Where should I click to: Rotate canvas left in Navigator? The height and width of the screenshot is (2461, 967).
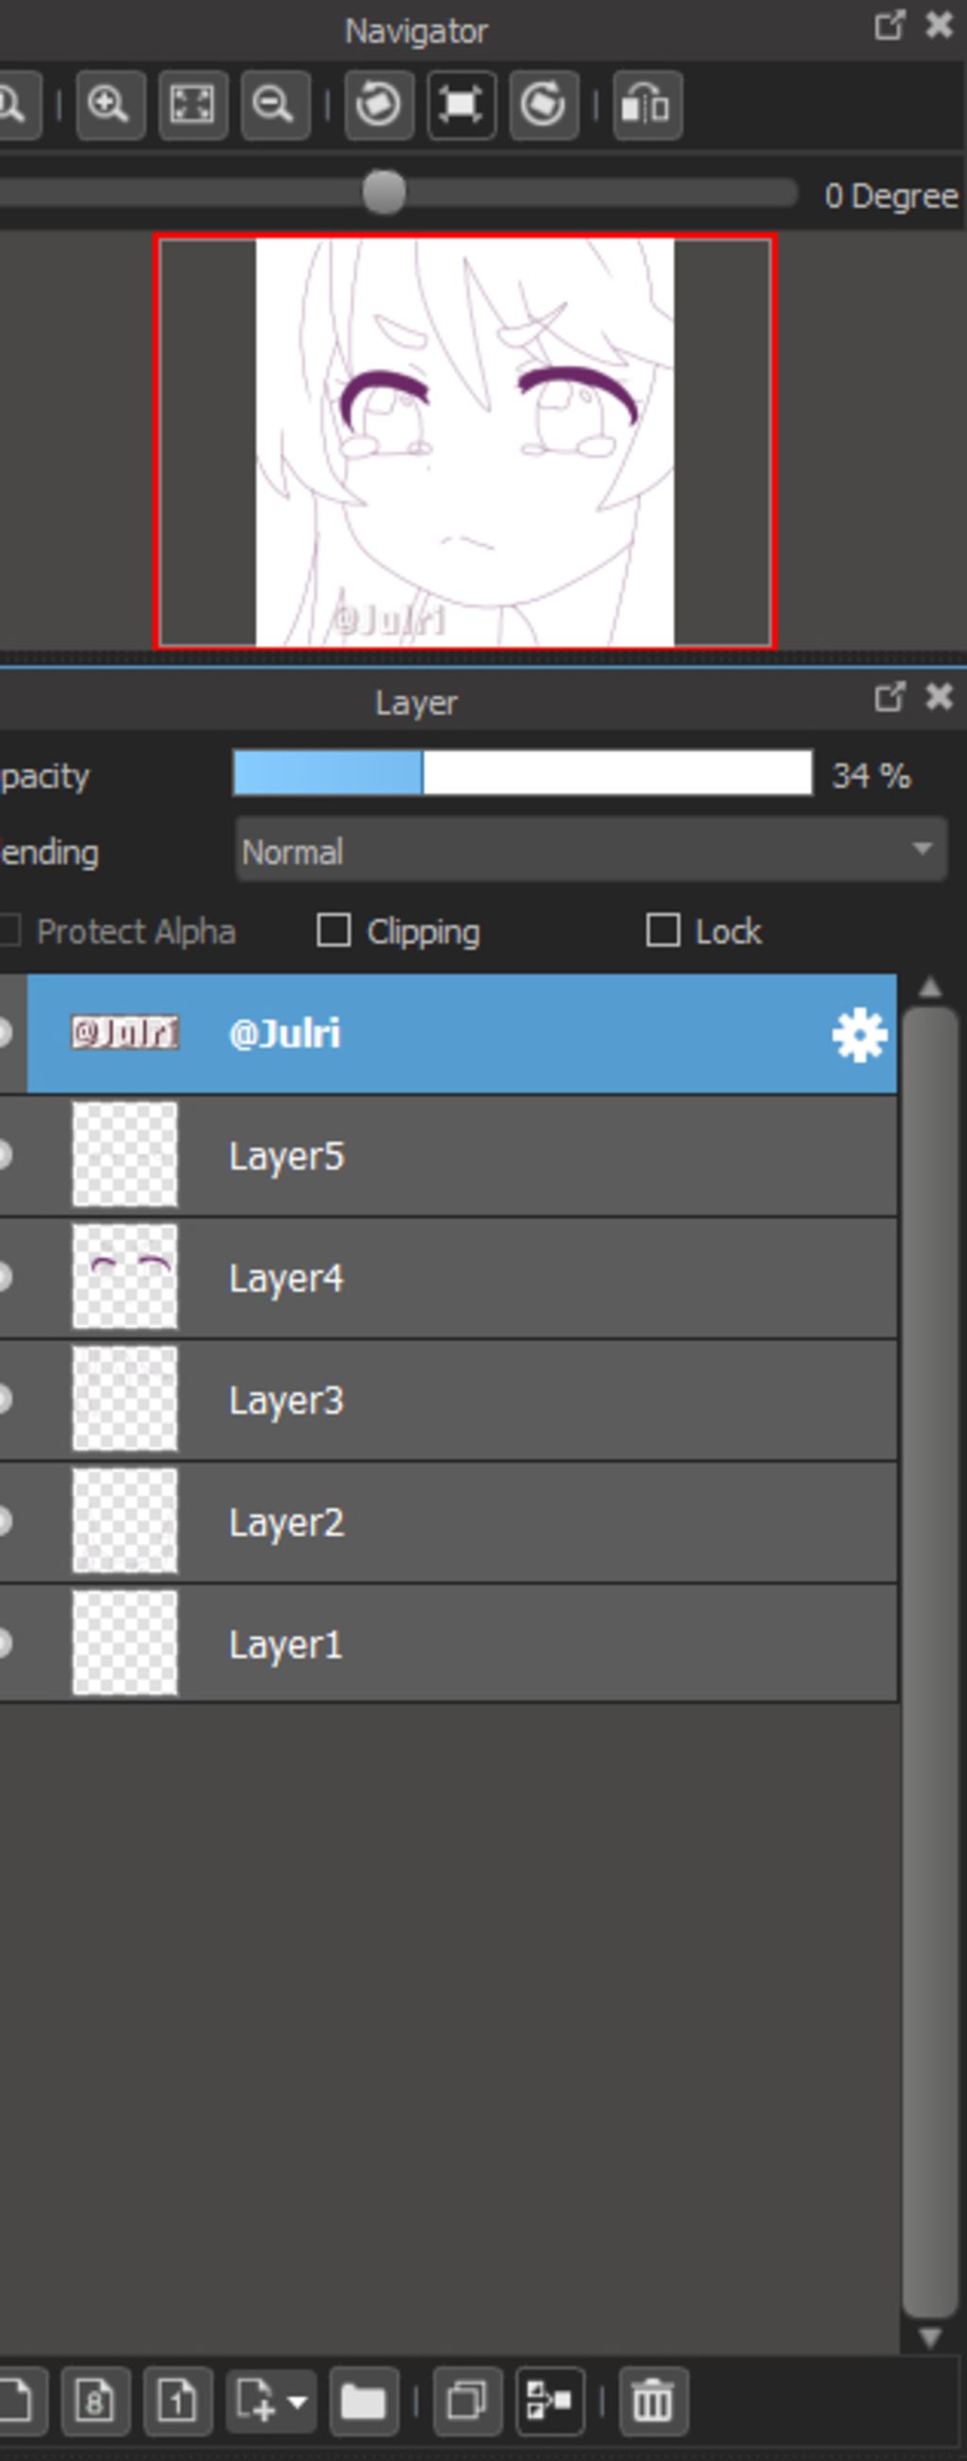(379, 104)
